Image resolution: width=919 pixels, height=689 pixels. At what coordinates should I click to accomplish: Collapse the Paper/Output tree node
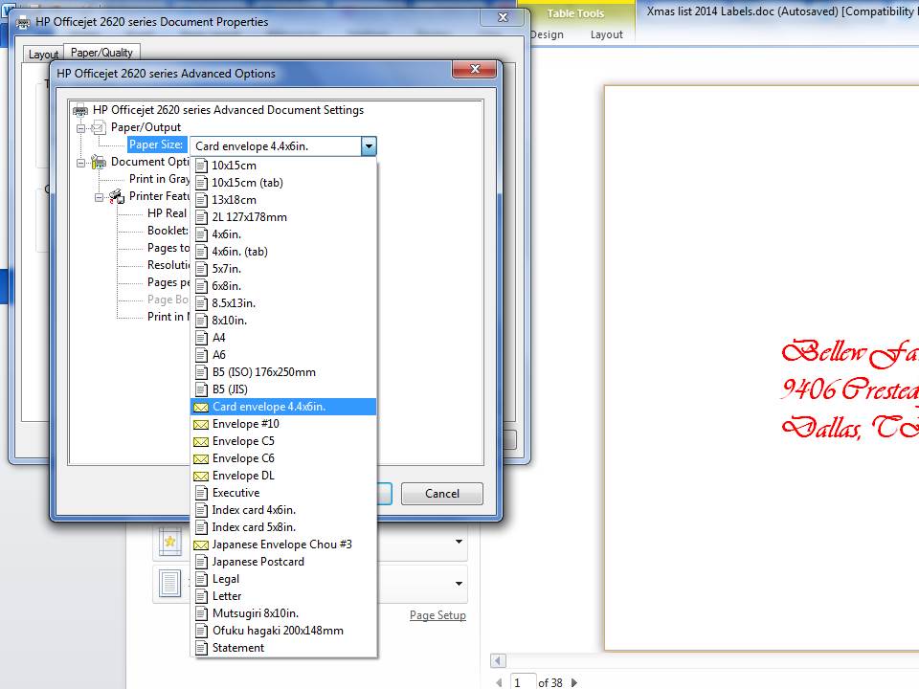tap(80, 127)
